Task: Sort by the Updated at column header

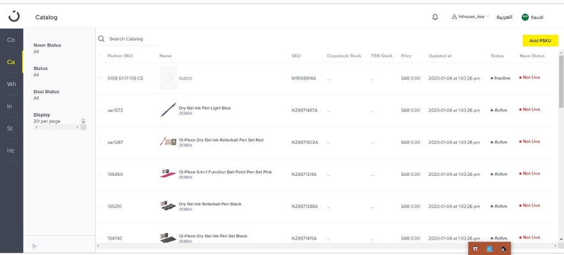Action: tap(440, 56)
